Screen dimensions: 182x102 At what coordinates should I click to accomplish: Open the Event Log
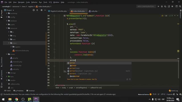point(173,91)
